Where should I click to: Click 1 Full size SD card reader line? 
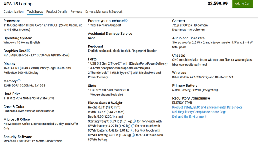coord(108,90)
